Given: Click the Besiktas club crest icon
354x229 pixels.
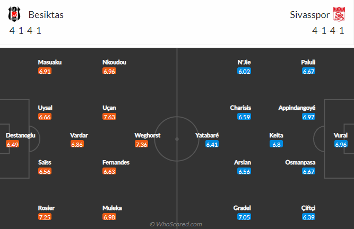Looking at the screenshot, I should pyautogui.click(x=14, y=14).
